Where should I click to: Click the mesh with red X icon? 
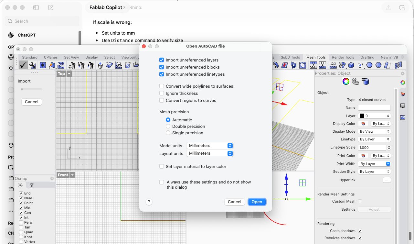285,65
